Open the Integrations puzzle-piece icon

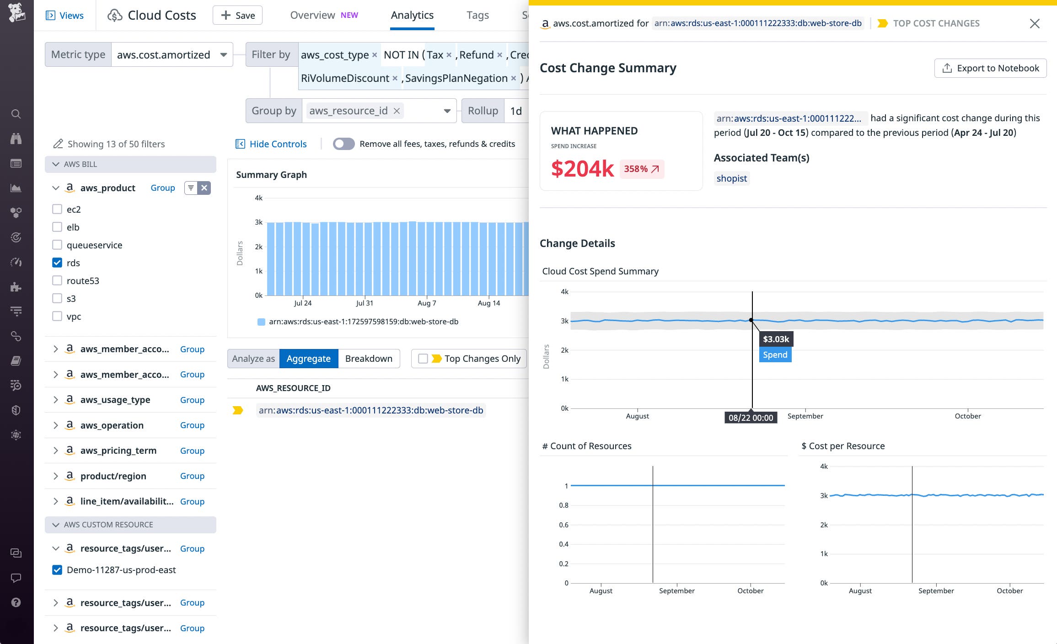(x=16, y=287)
